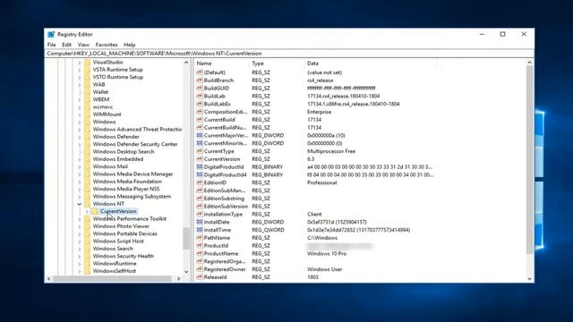573x322 pixels.
Task: Expand the Windows Photo Viewer key
Action: 80,226
